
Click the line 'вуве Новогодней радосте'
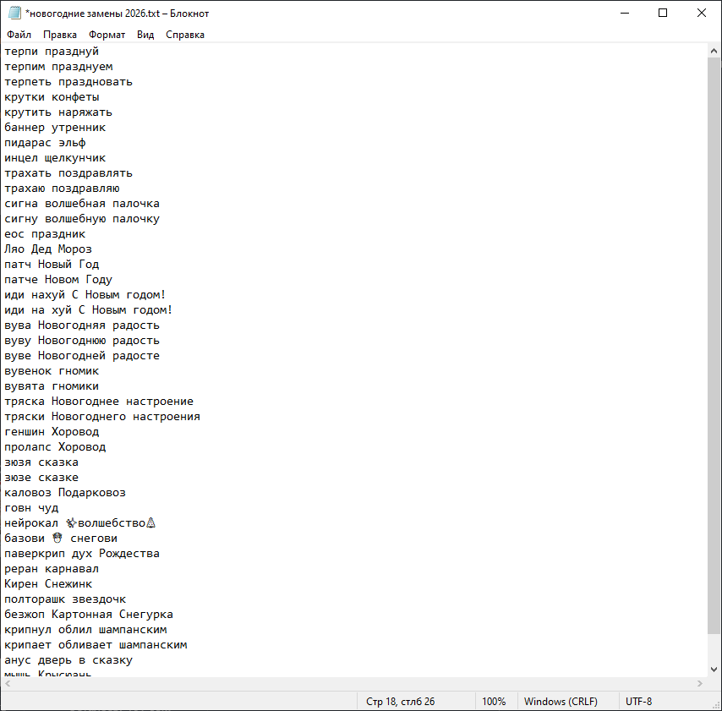click(82, 355)
